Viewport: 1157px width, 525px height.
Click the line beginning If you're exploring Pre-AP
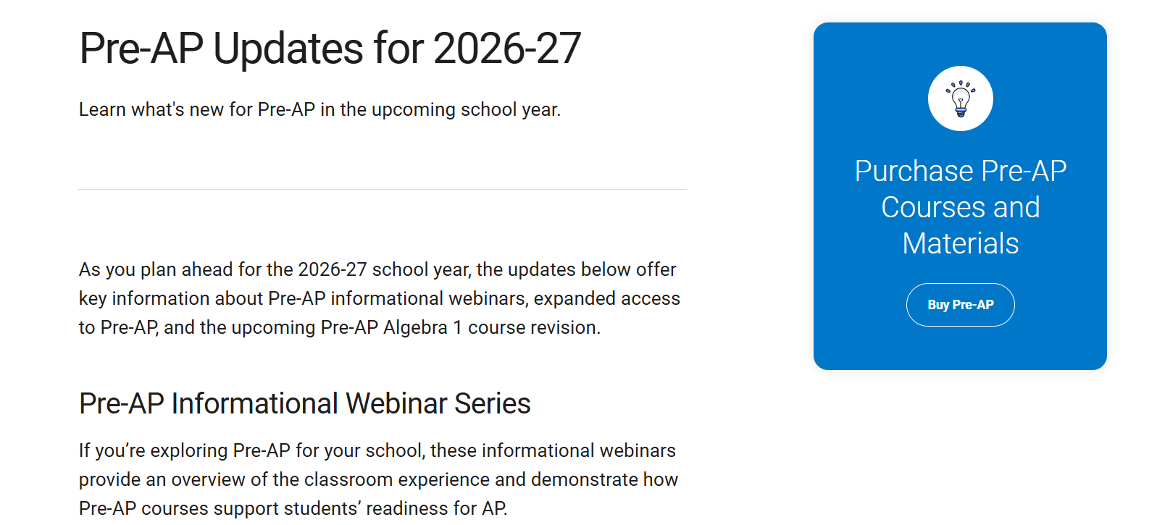pyautogui.click(x=377, y=450)
